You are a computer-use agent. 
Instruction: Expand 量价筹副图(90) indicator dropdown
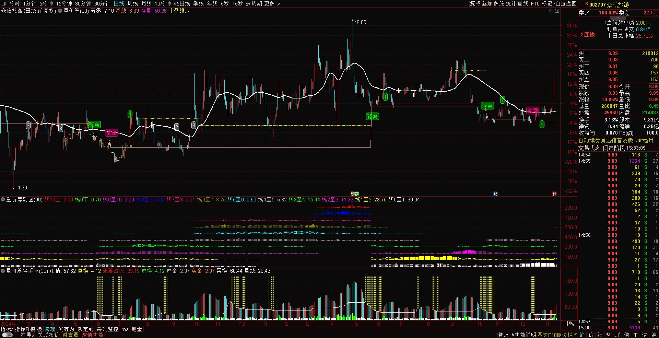3,199
